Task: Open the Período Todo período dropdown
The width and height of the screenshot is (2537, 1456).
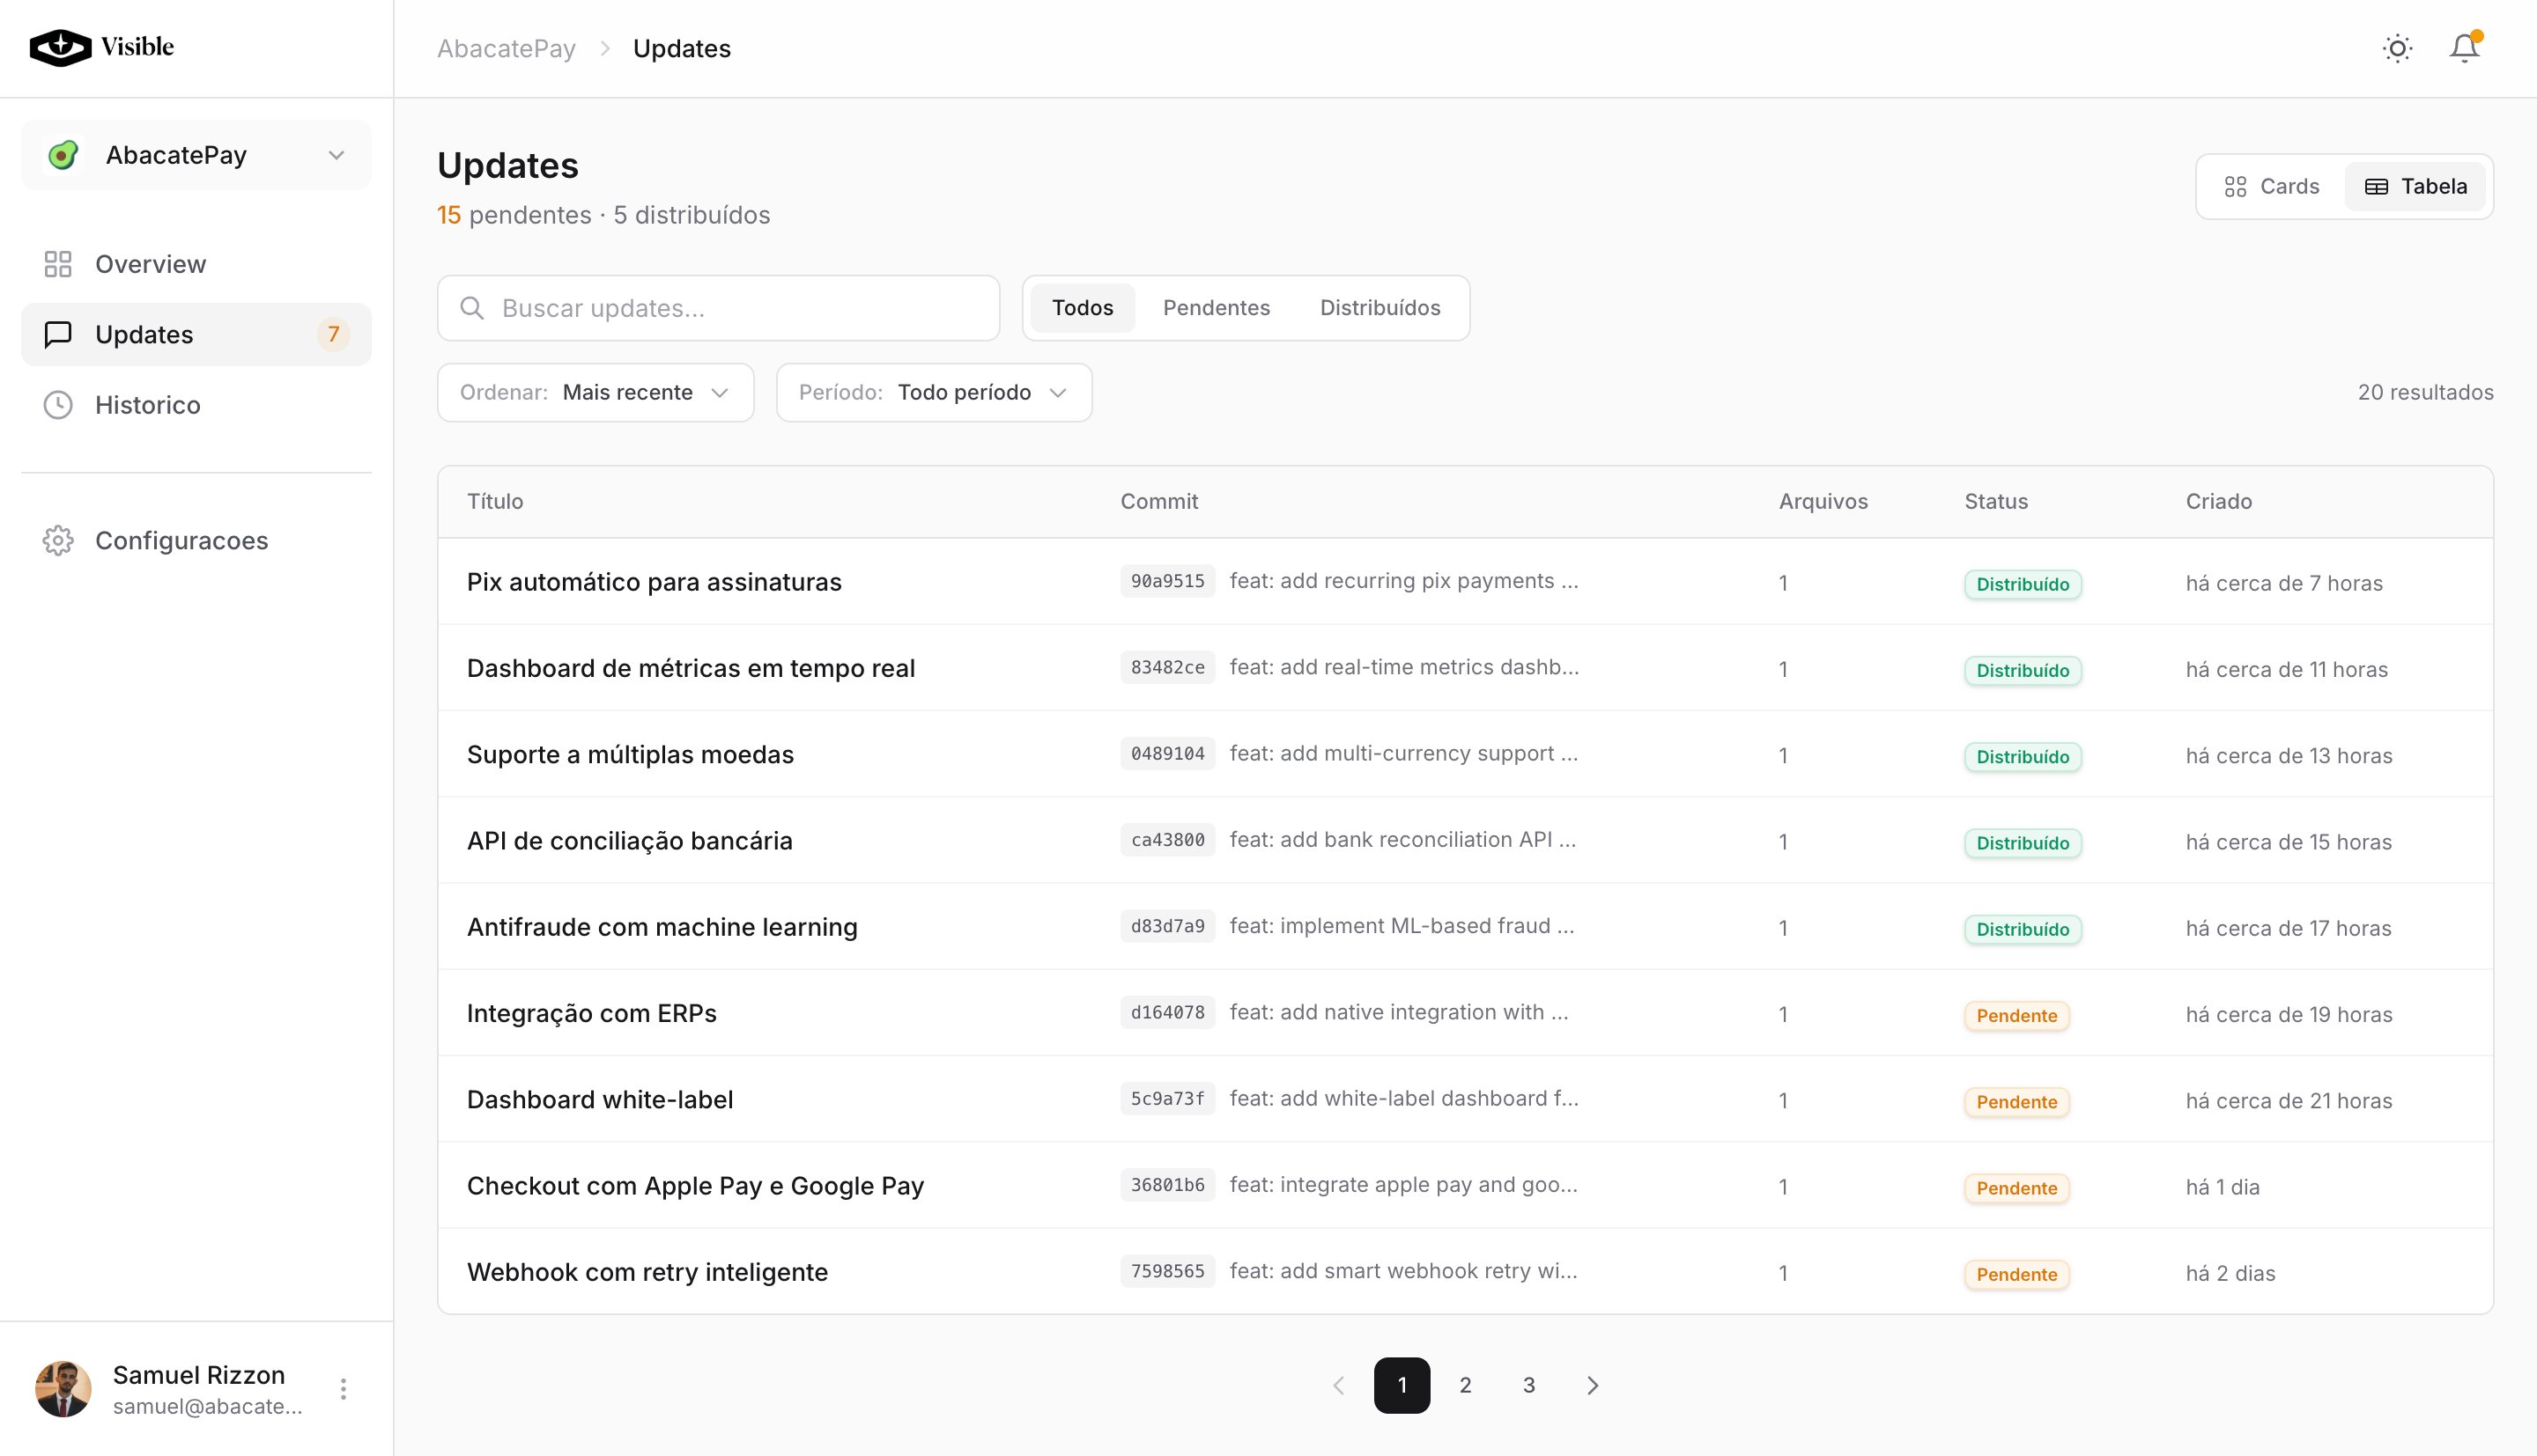Action: (934, 392)
